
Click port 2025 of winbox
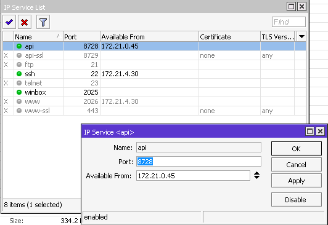click(x=91, y=92)
